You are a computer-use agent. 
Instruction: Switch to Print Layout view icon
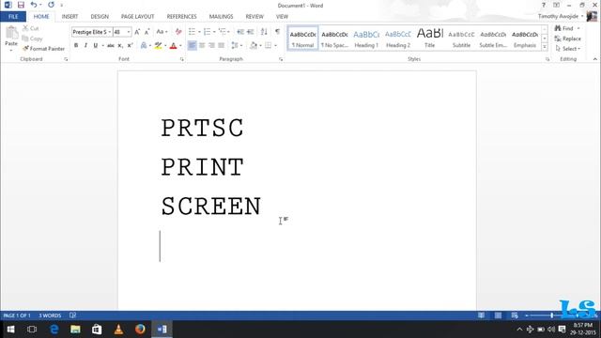point(498,315)
